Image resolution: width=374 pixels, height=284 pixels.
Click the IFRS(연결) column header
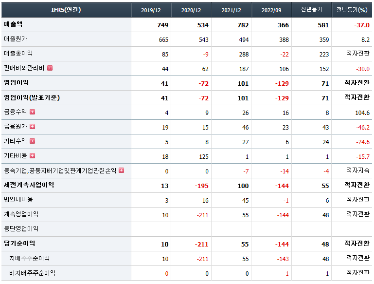click(66, 10)
